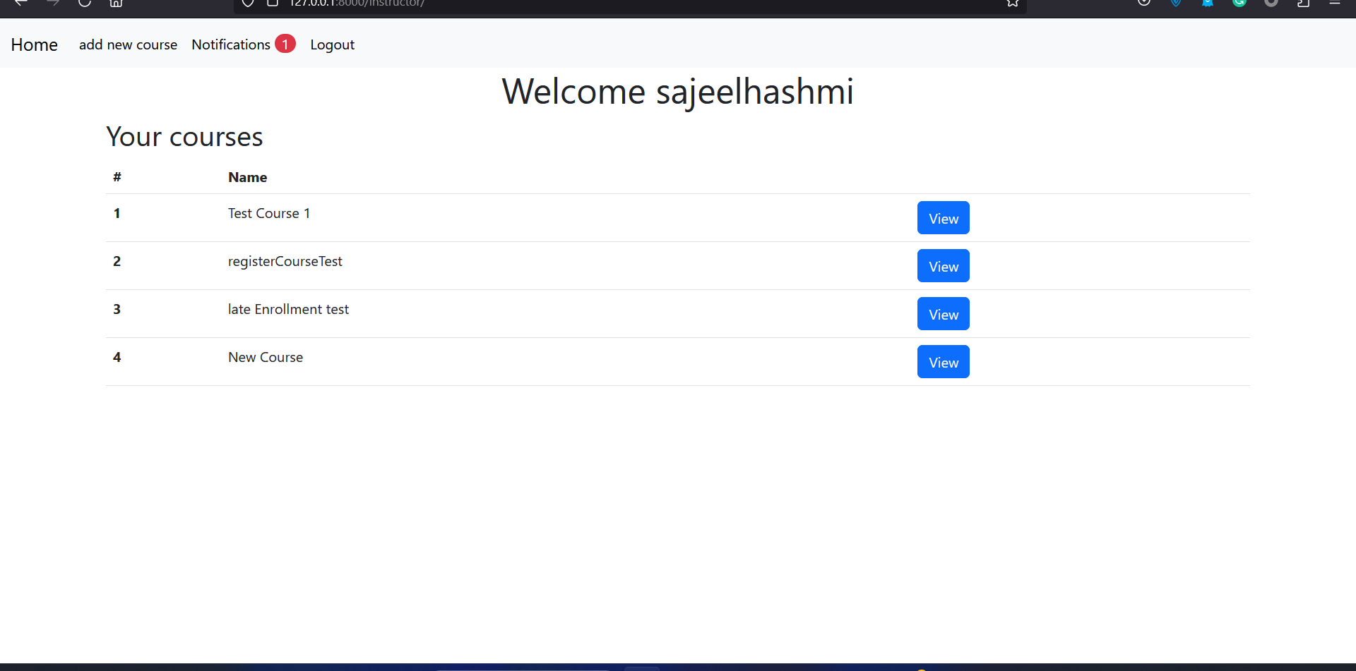
Task: Bookmark this page with the star icon
Action: (x=1012, y=3)
